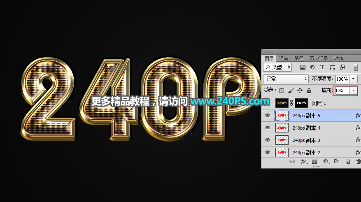Screen dimensions: 361x202
Task: Open the 历史记录 tab
Action: 319,58
